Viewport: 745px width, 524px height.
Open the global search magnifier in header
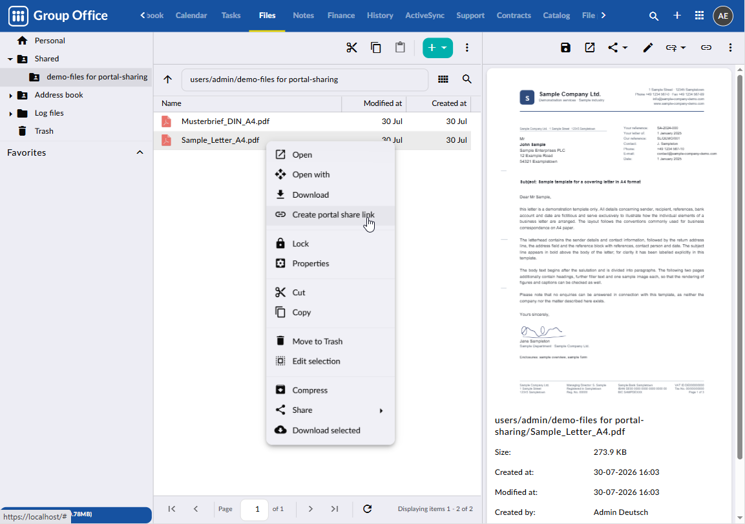[x=654, y=16]
